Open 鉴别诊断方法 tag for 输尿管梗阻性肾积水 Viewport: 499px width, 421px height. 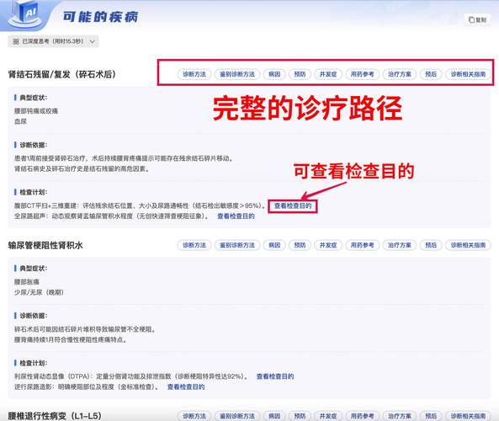237,245
